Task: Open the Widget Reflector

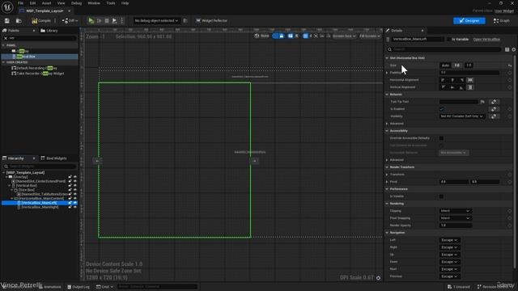Action: point(212,21)
